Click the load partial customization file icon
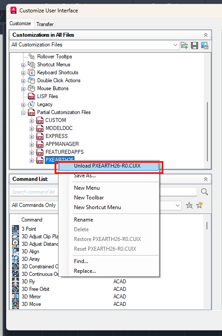The height and width of the screenshot is (336, 222). [x=184, y=46]
